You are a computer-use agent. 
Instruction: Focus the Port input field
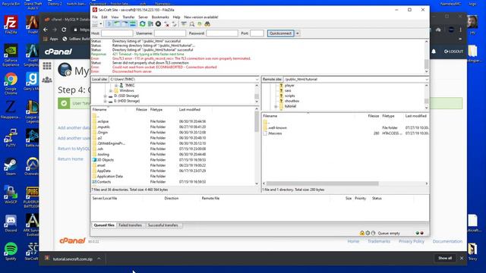pos(257,33)
